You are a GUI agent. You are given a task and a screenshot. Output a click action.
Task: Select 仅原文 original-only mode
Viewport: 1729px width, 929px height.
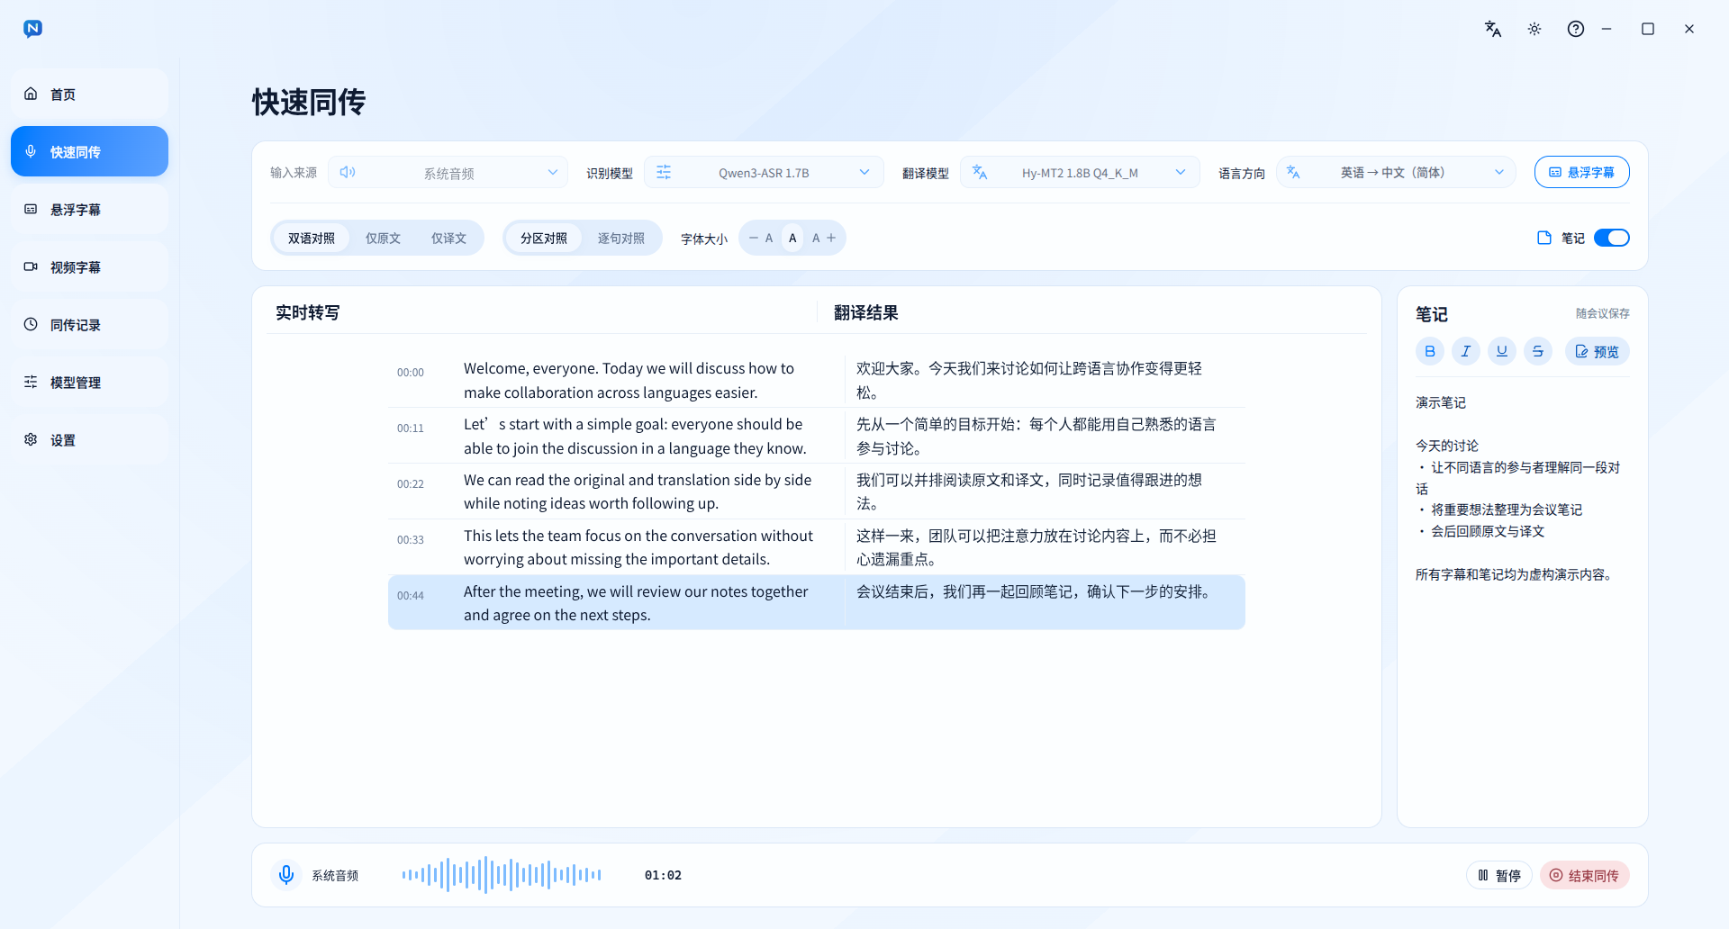tap(383, 239)
